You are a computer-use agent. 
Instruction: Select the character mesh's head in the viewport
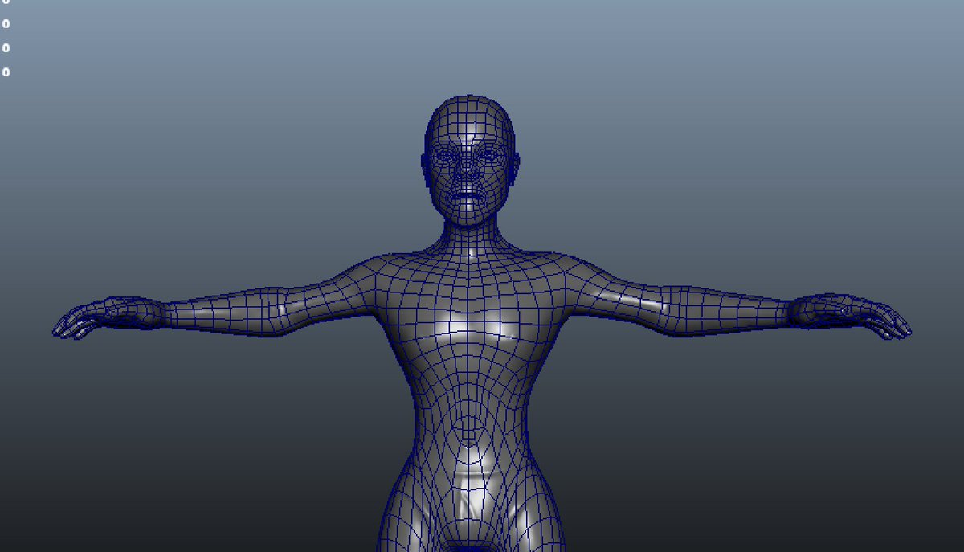[x=469, y=160]
